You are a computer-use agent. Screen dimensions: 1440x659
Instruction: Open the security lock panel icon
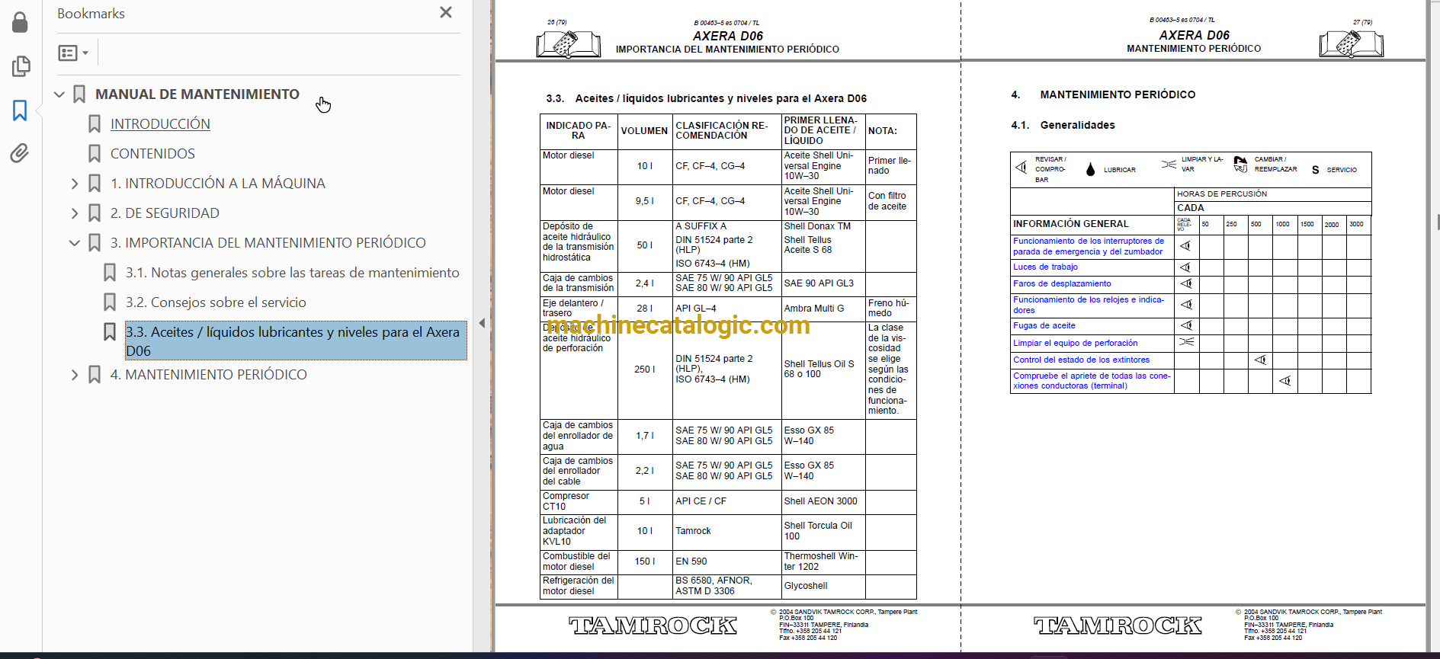point(20,23)
